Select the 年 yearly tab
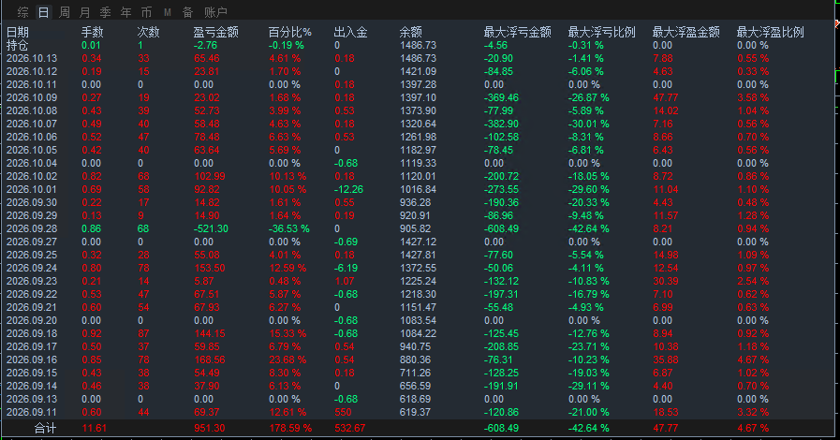This screenshot has width=840, height=440. [x=125, y=12]
